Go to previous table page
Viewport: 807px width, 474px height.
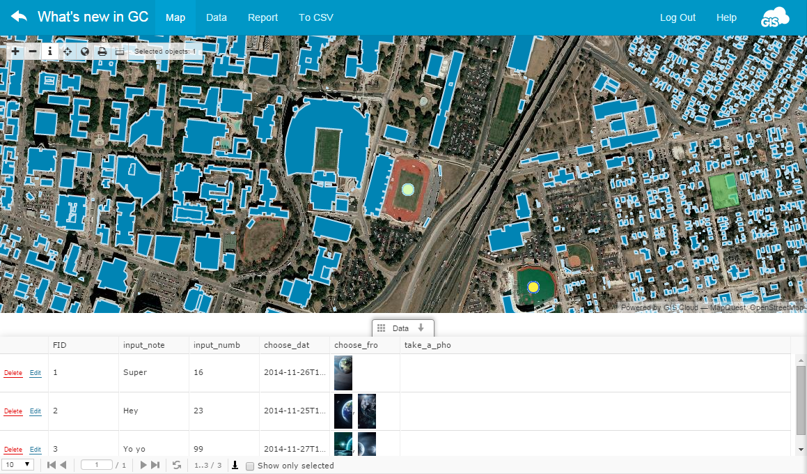(63, 465)
